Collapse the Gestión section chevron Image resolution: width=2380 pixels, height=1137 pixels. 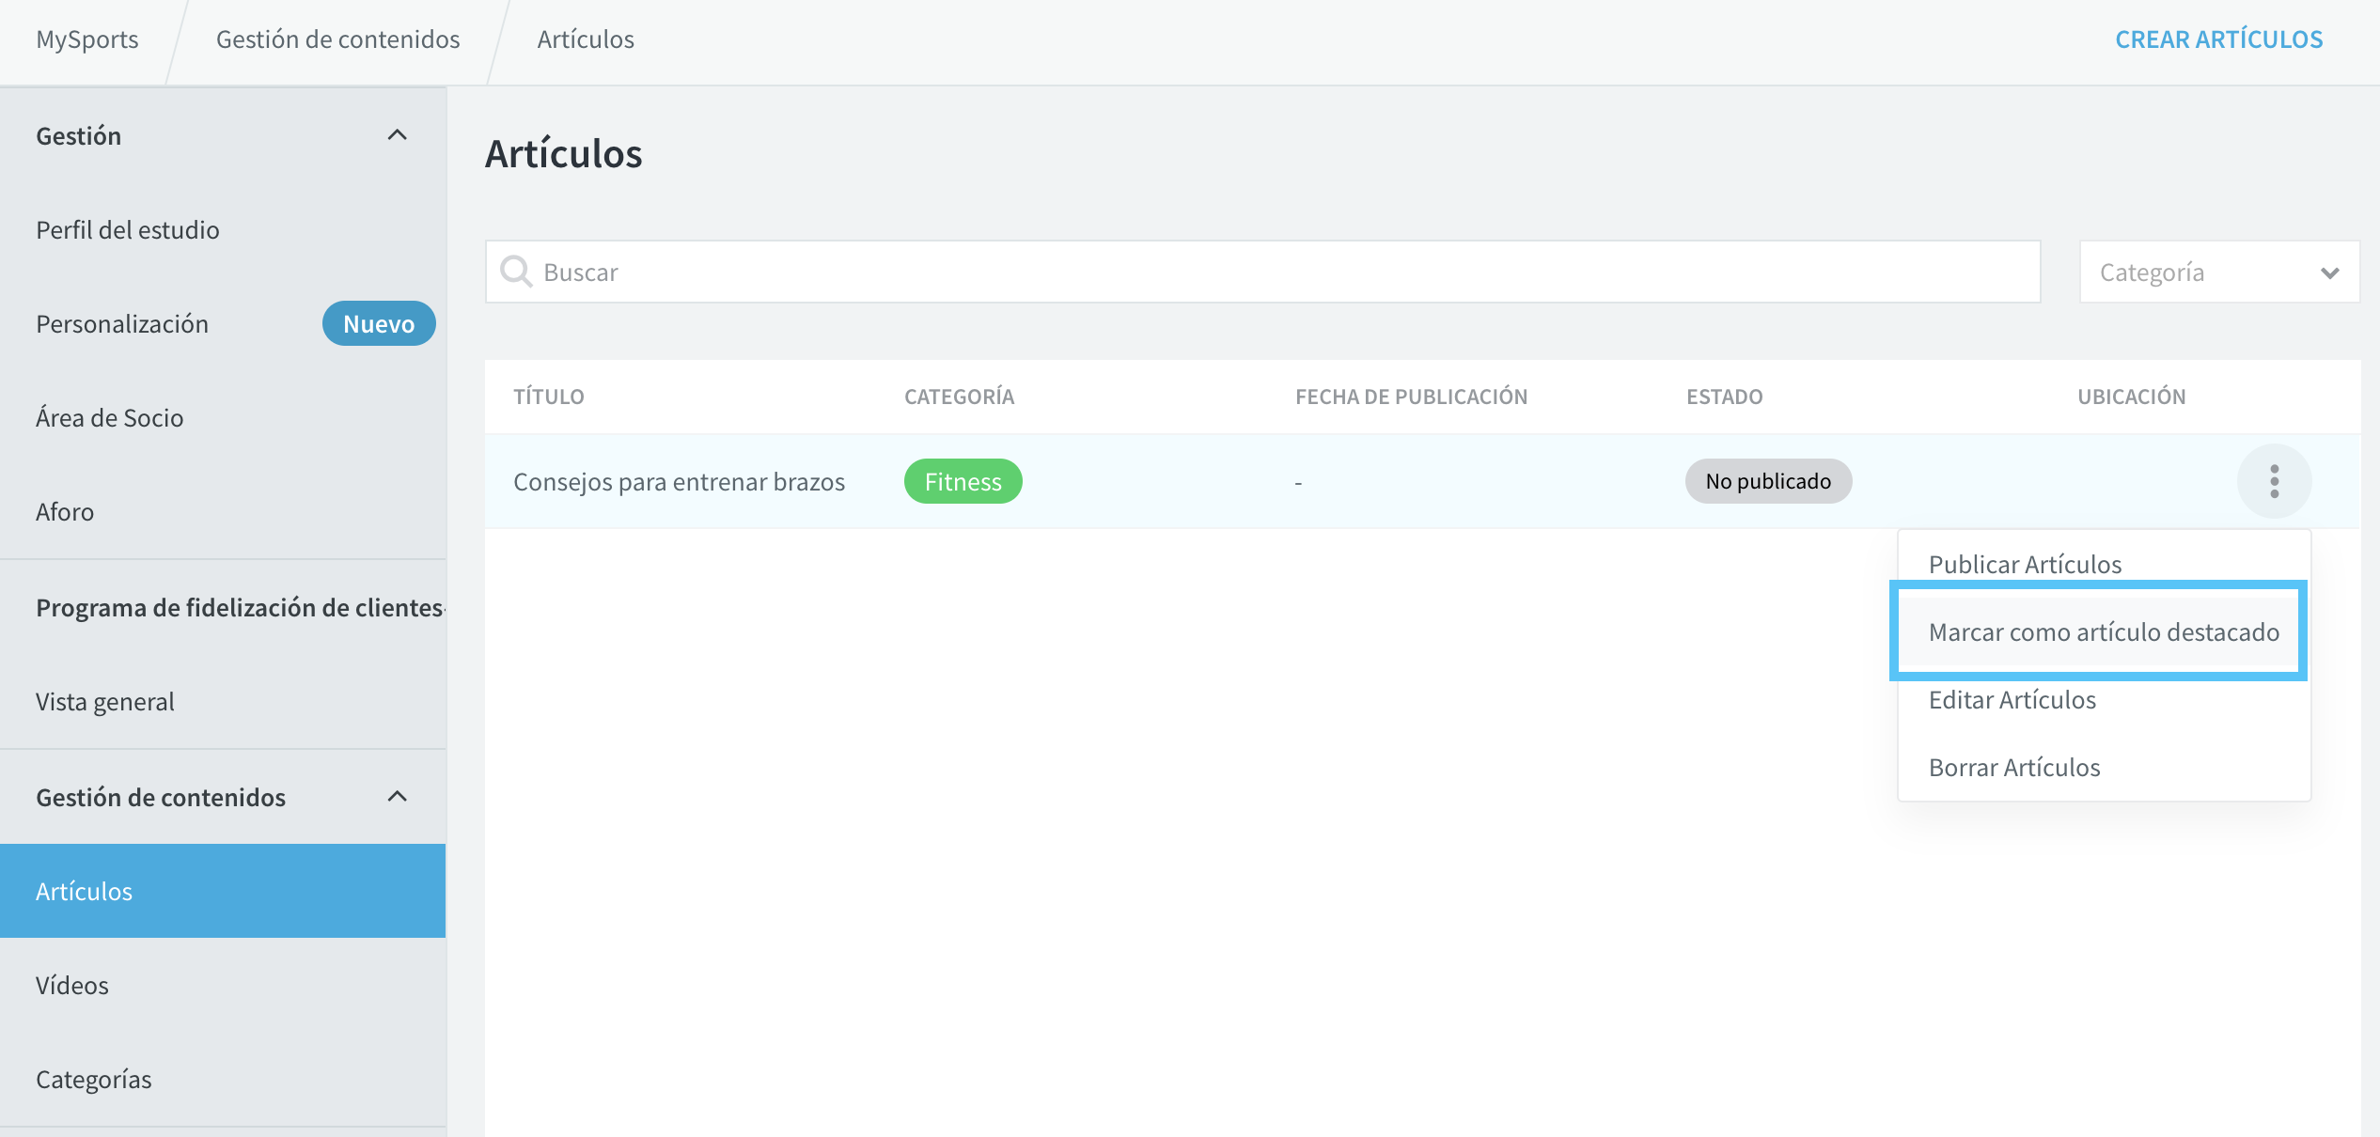pos(398,135)
